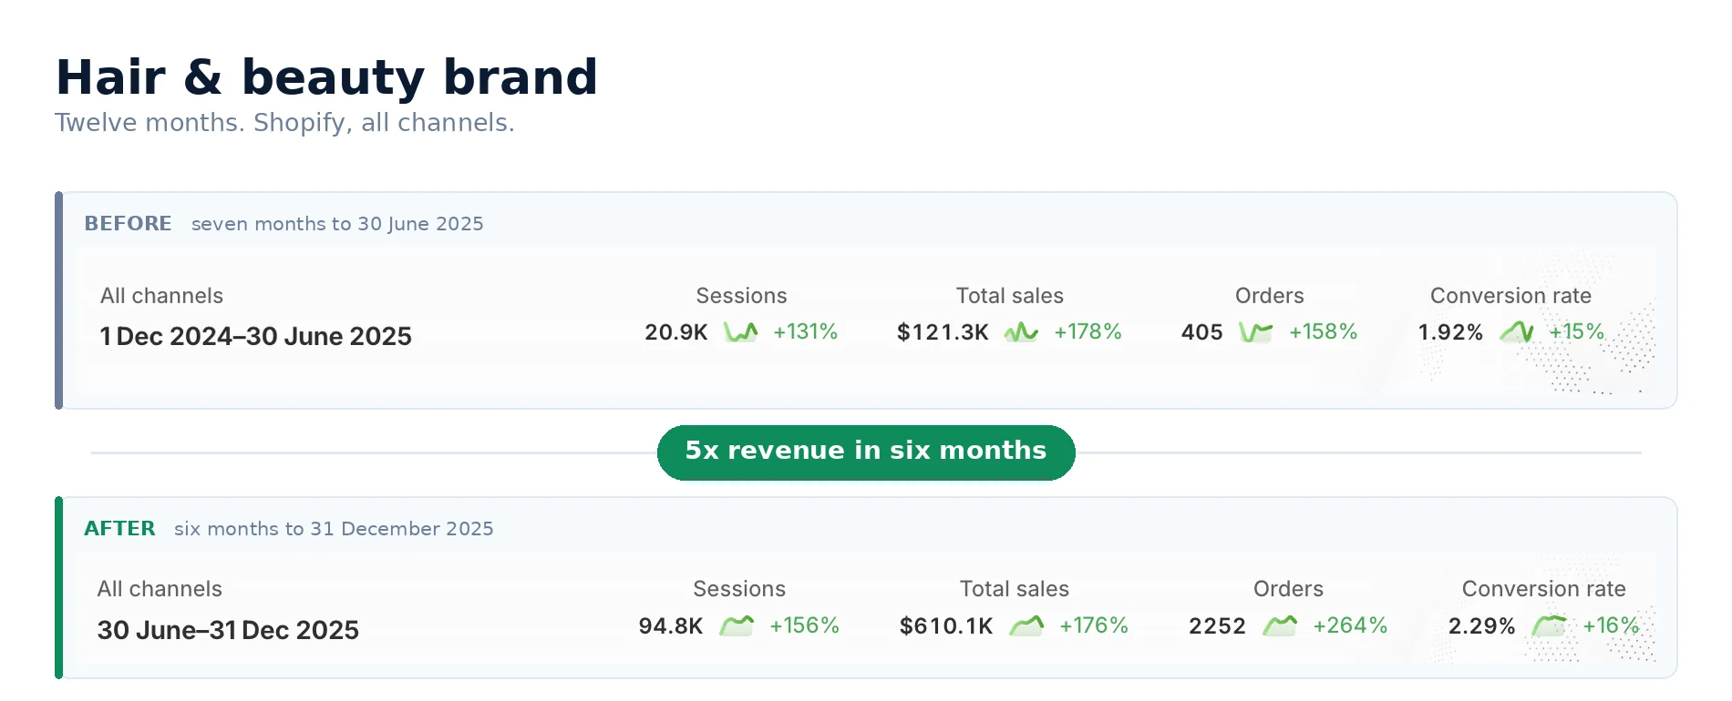Click the Total sales sparkline in the Before row
This screenshot has width=1732, height=701.
(1022, 332)
